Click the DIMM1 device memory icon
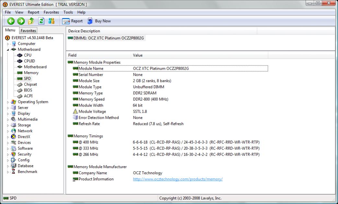 tap(70, 38)
